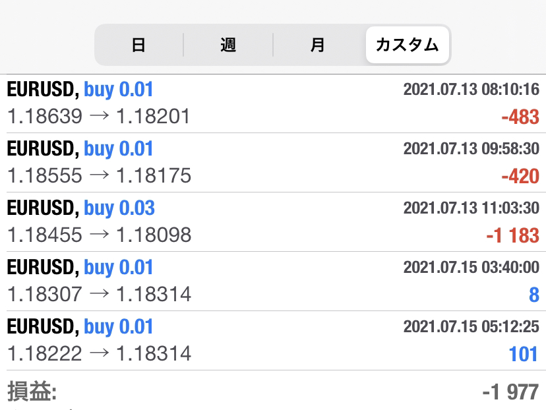Click price range 1.18639 → 1.18201
Screen dimensions: 546x410
tap(98, 116)
